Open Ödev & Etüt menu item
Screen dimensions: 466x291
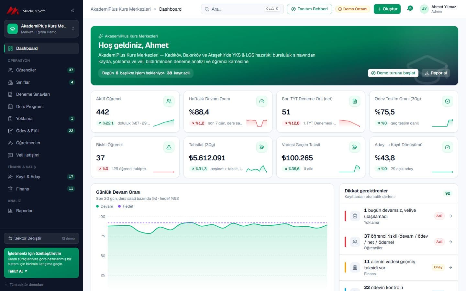tap(41, 131)
